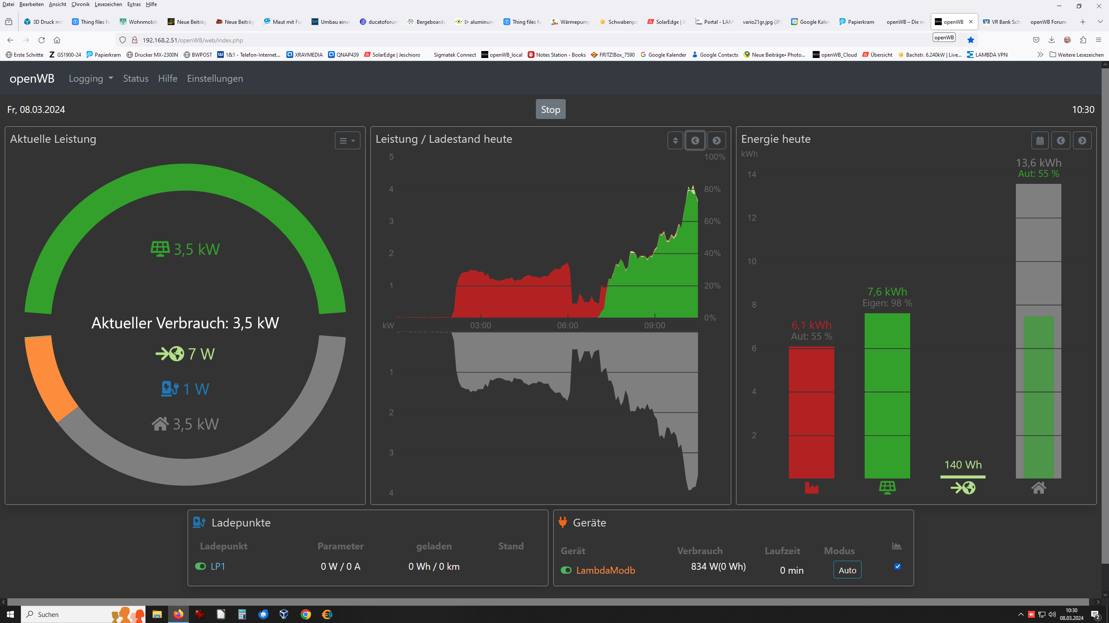1109x623 pixels.
Task: Toggle the LambdaModb device switch
Action: (566, 570)
